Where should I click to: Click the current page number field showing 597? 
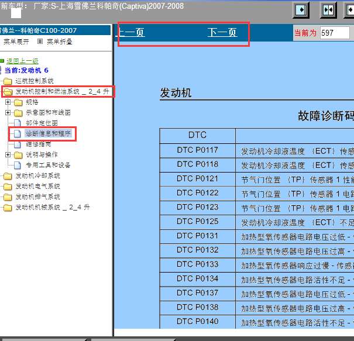(335, 33)
